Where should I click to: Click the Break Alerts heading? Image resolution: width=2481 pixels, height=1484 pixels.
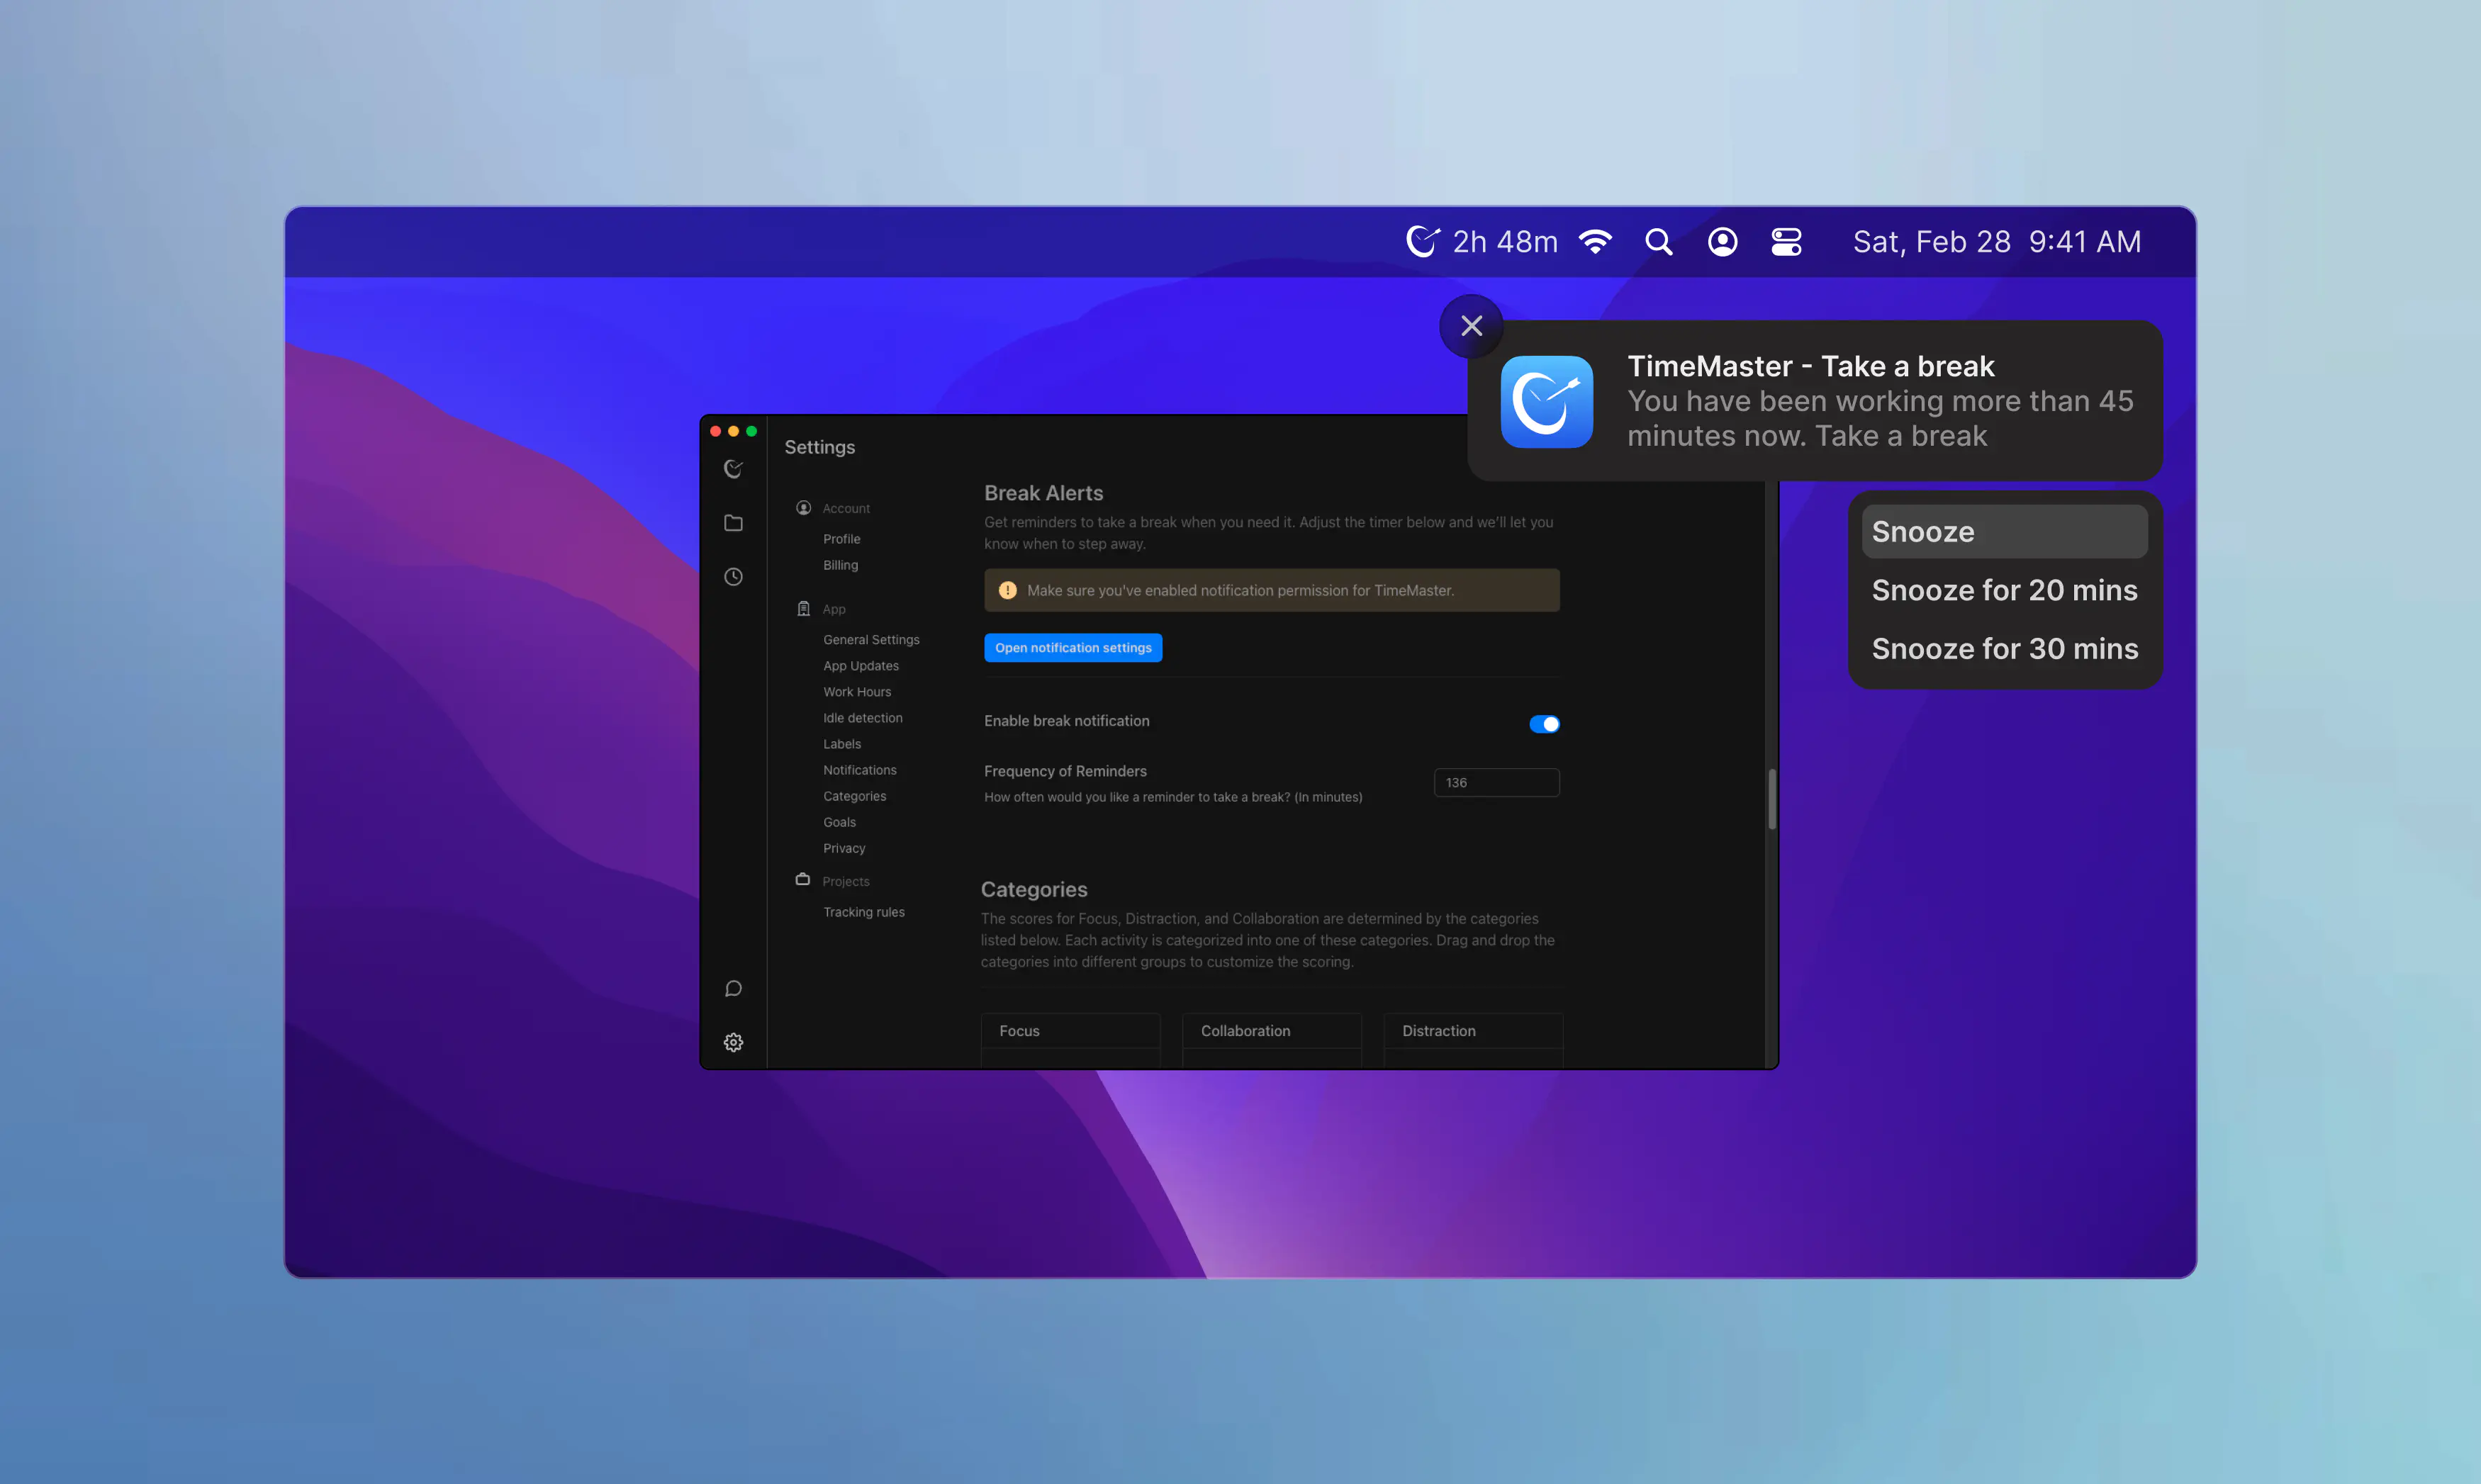coord(1043,493)
